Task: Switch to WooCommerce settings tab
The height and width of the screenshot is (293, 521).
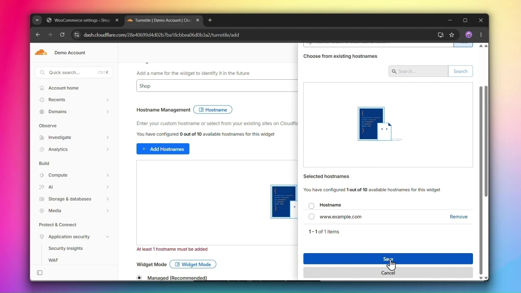Action: coord(82,20)
